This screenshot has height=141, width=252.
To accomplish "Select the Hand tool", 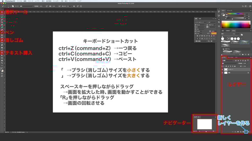I will tap(2, 60).
